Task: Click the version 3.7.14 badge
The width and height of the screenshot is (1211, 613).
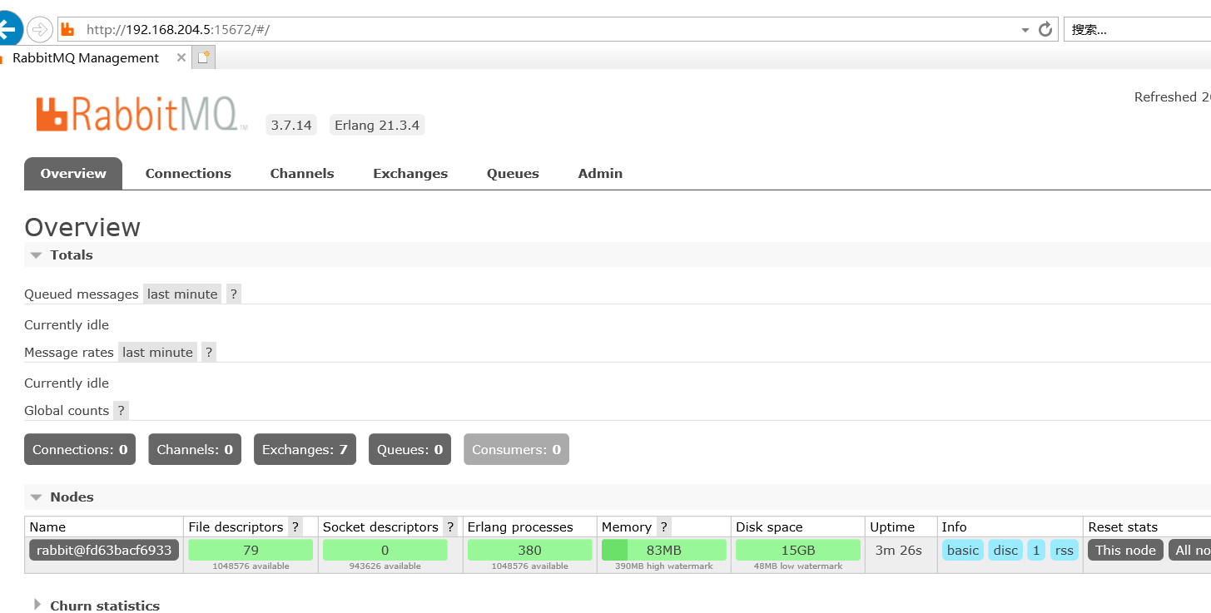Action: click(x=291, y=125)
